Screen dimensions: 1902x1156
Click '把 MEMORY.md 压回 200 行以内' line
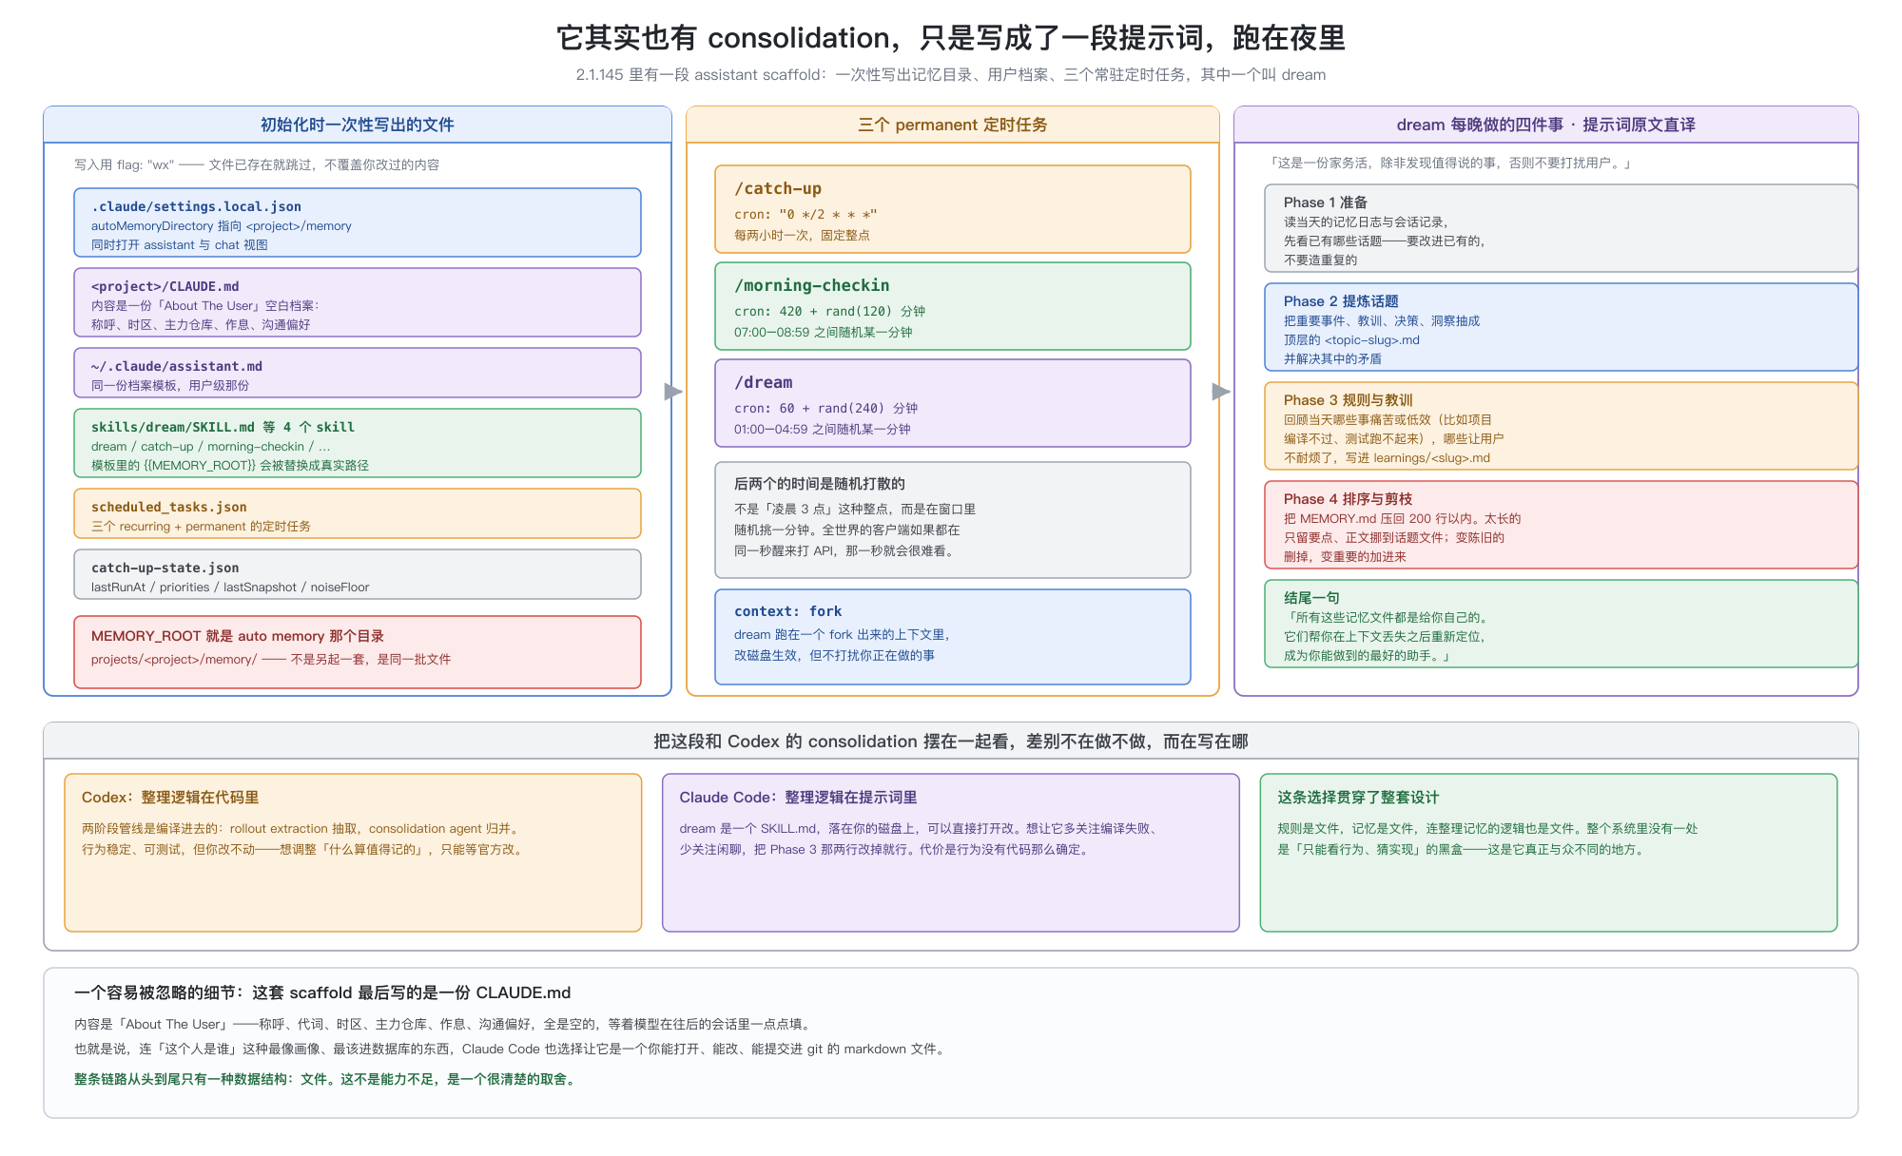coord(1403,519)
